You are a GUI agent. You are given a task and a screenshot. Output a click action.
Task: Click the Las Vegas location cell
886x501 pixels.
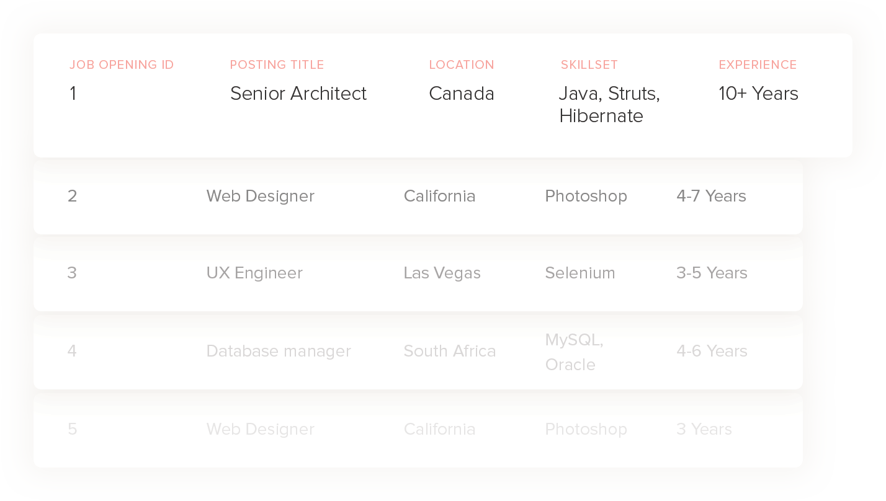[x=442, y=273]
